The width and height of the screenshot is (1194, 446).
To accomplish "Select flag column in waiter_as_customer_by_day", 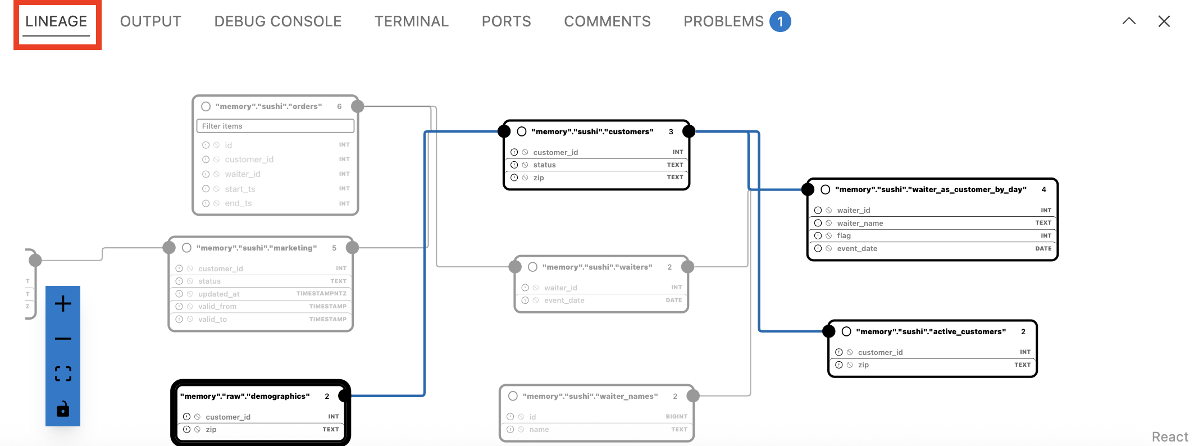I will click(x=932, y=235).
